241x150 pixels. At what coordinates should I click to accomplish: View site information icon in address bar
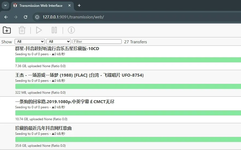[37, 17]
